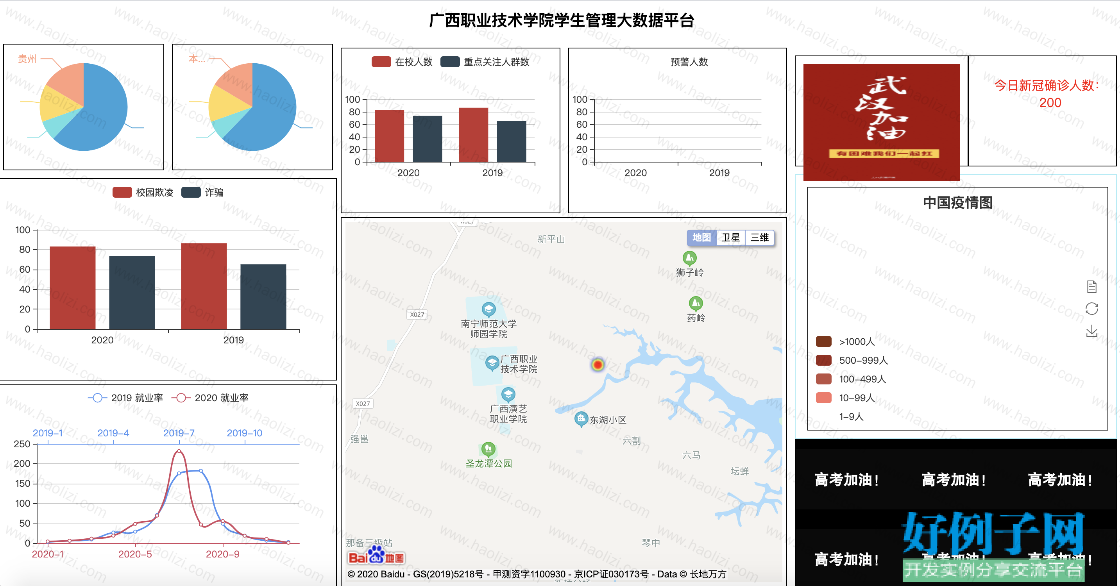
Task: Click the 2019 dark 诈骗 bar
Action: click(x=263, y=297)
